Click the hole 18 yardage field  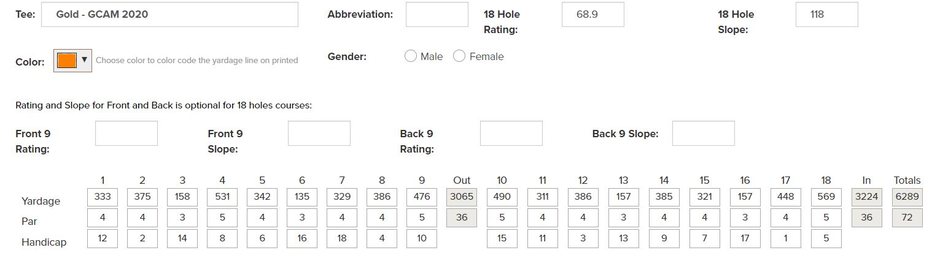pyautogui.click(x=826, y=197)
